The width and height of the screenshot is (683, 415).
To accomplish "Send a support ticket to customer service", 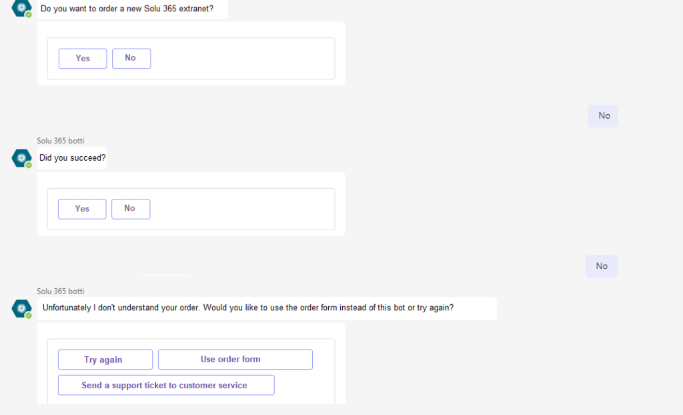I will pos(166,385).
